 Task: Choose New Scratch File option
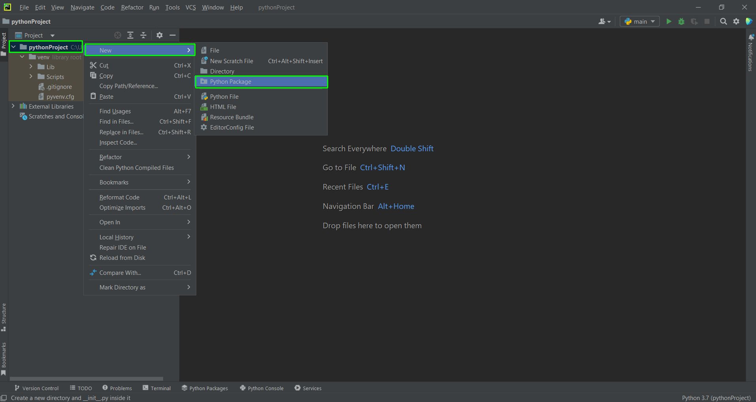261,61
